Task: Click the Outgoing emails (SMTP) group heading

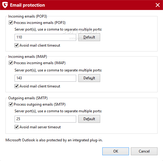Action: [x=28, y=98]
